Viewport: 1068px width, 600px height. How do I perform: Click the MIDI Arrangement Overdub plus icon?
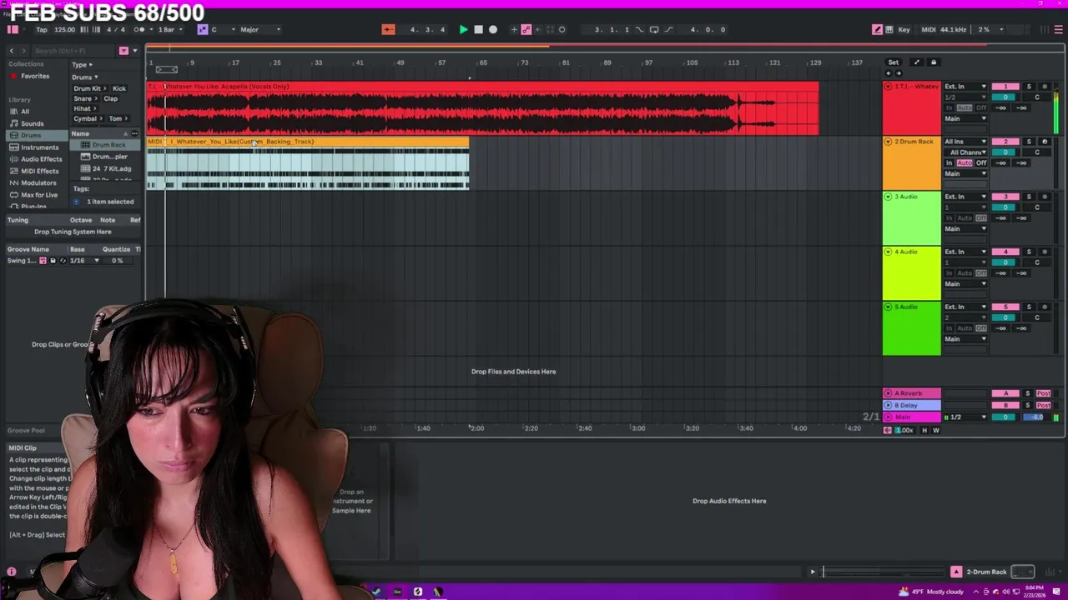514,30
